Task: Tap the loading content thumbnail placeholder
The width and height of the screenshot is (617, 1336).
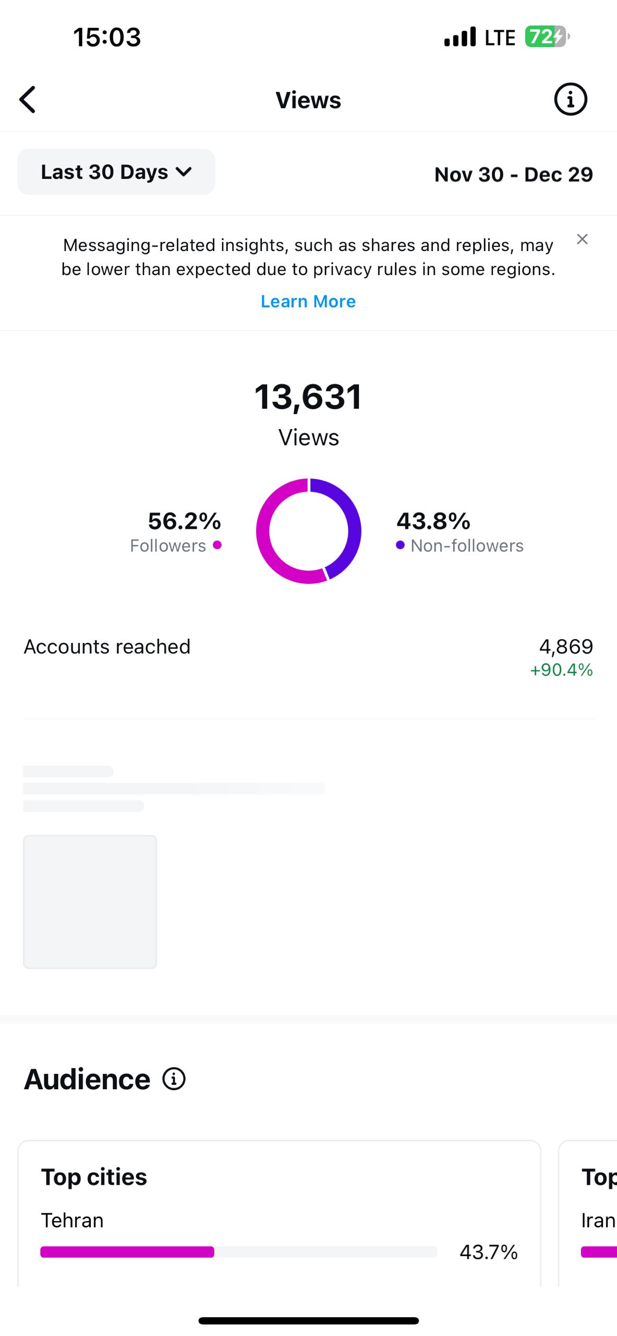Action: click(90, 902)
